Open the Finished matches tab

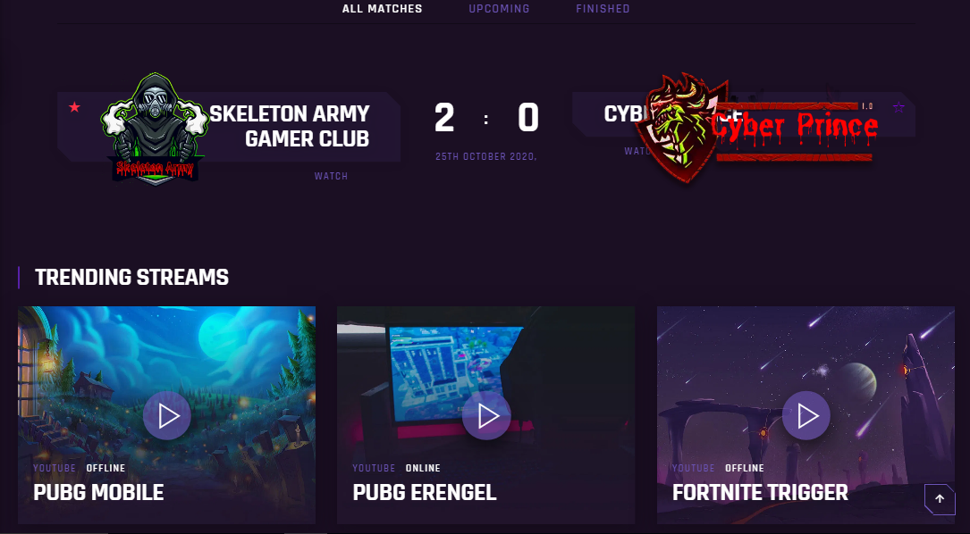tap(603, 9)
